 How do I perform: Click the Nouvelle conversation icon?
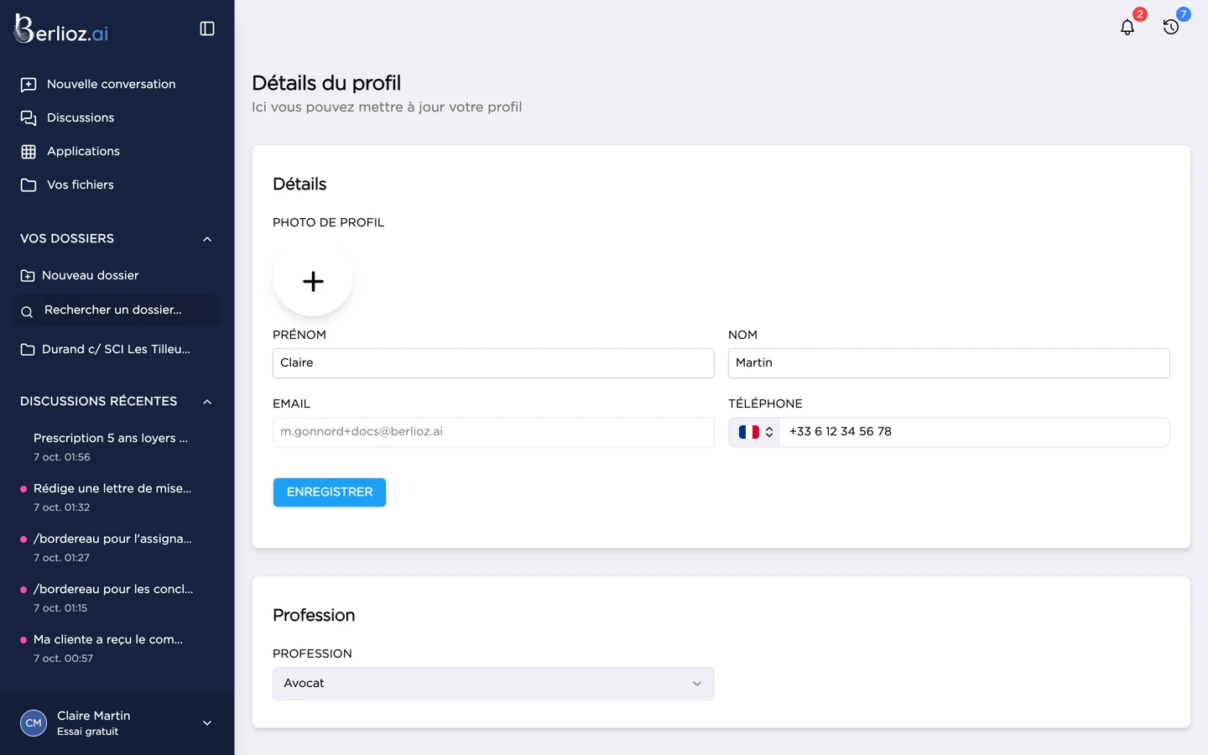click(29, 85)
